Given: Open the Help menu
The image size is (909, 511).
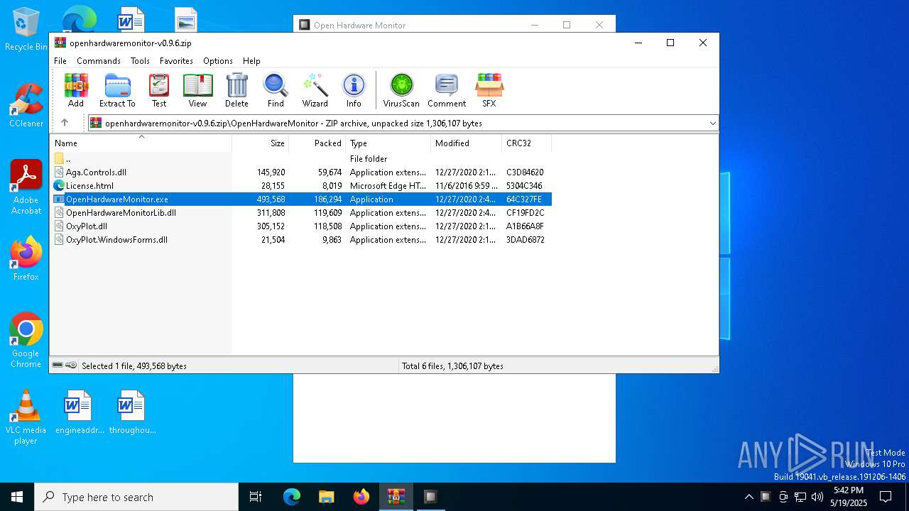Looking at the screenshot, I should pyautogui.click(x=251, y=61).
